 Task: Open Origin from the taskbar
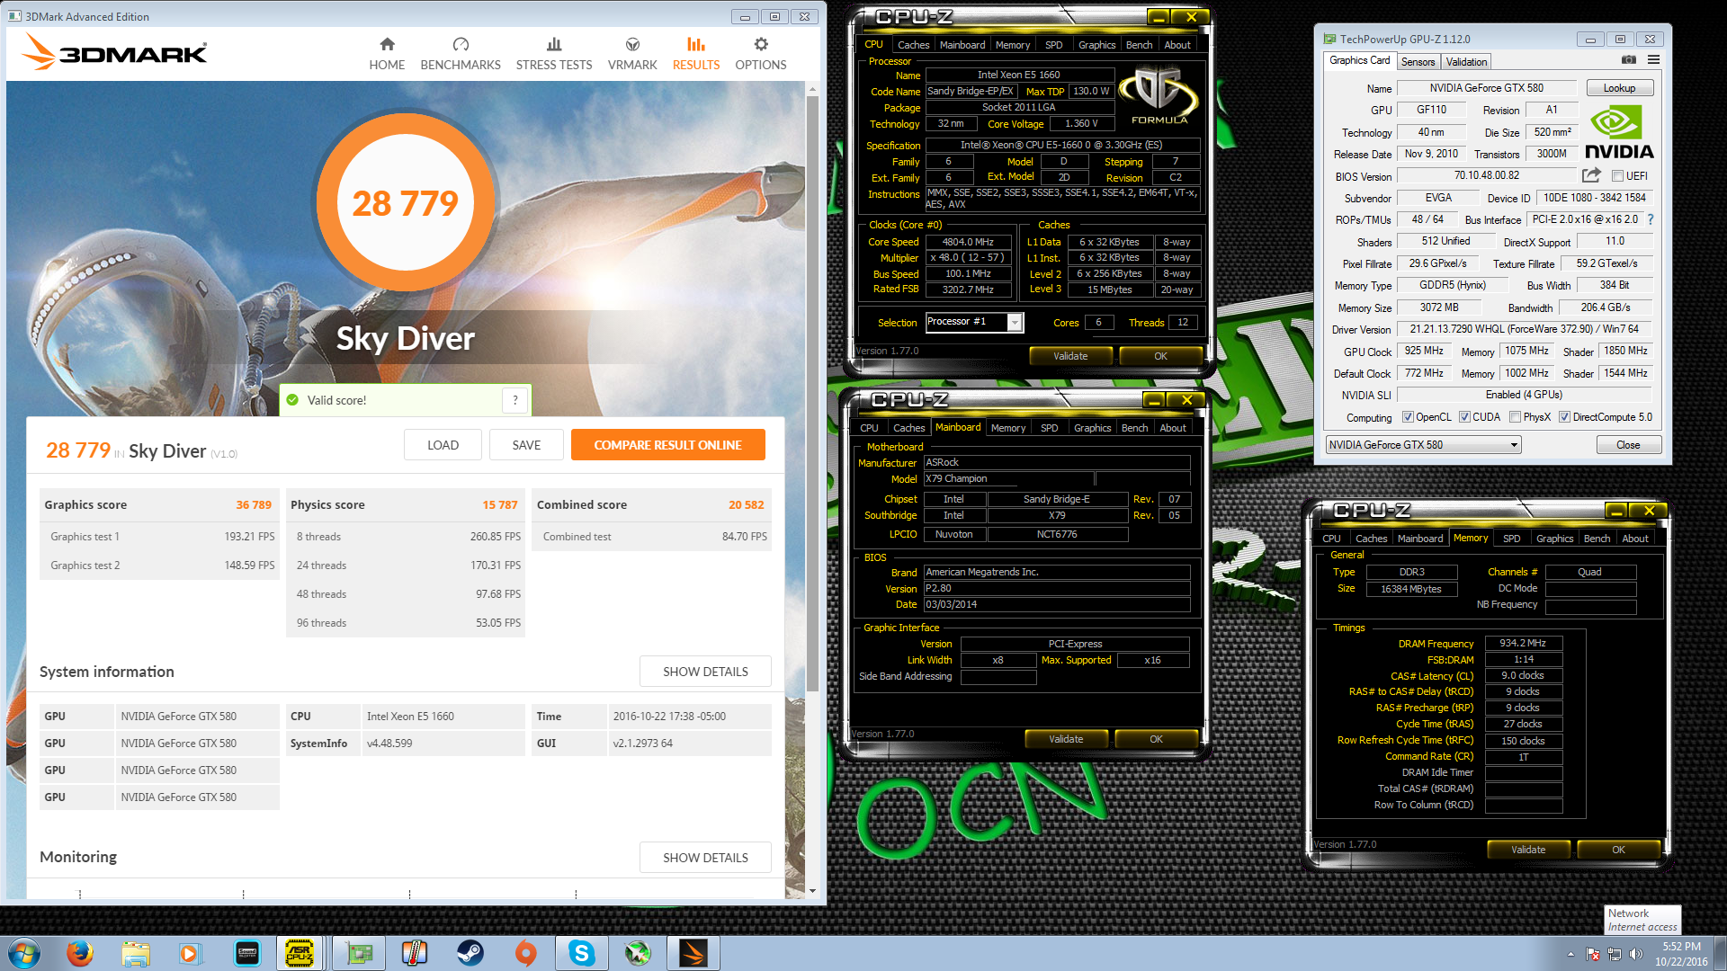(x=526, y=953)
